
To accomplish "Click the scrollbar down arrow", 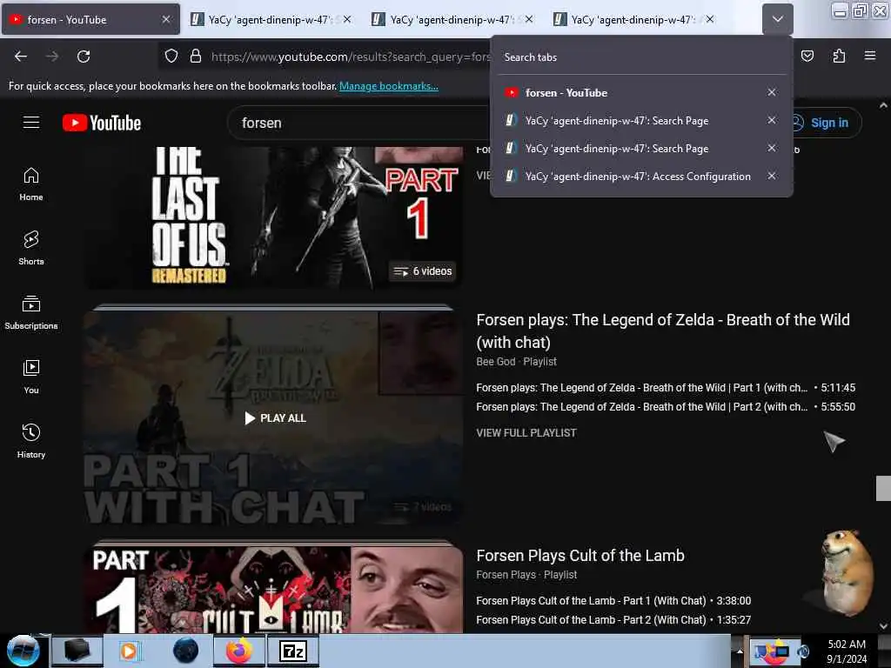I will 883,626.
